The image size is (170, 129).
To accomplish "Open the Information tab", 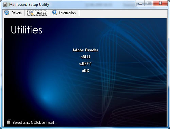I will (64, 13).
